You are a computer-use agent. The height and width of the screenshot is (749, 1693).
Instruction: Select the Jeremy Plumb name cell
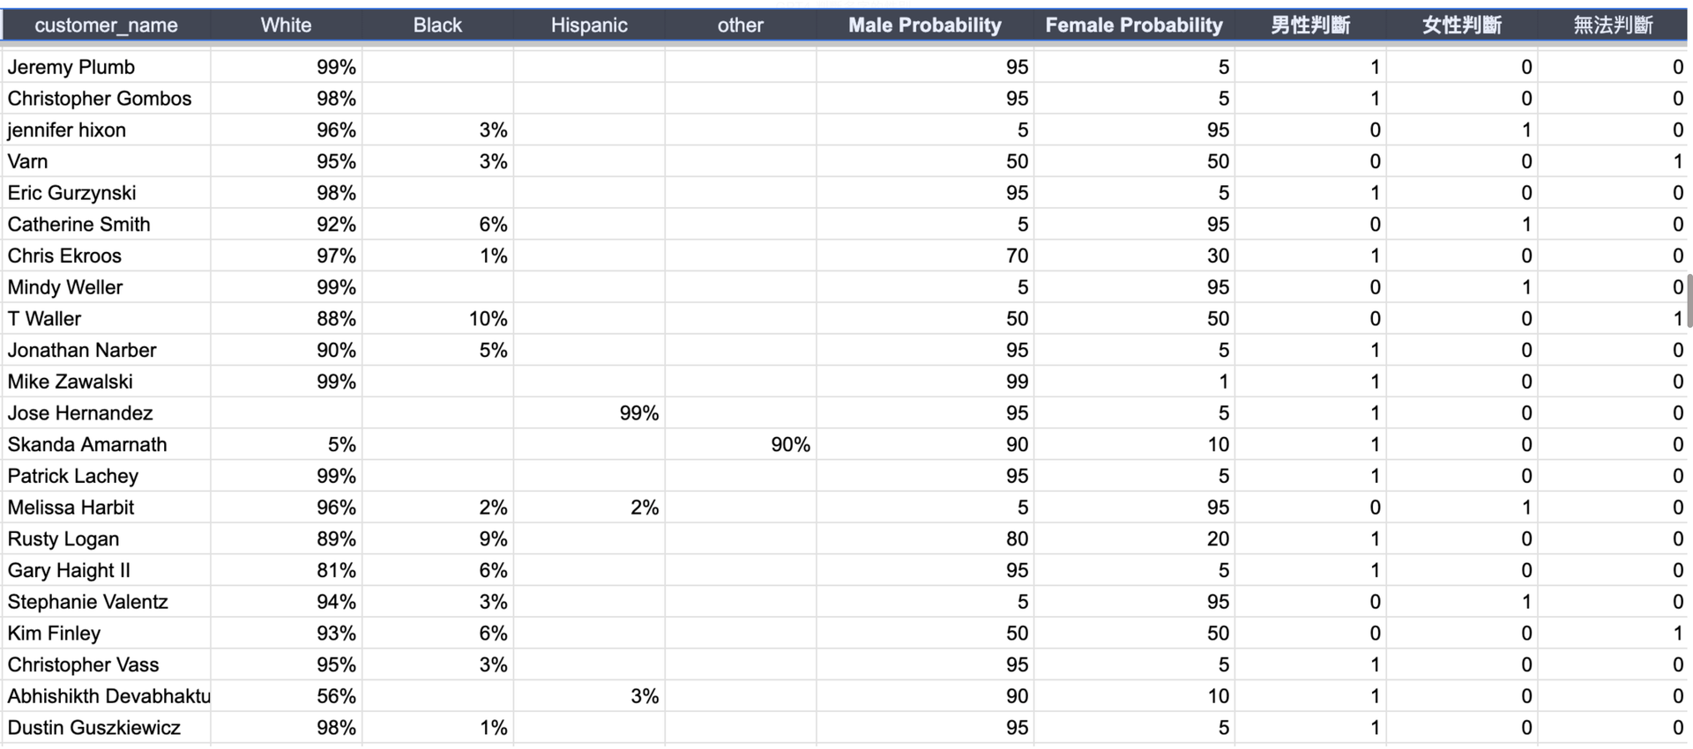71,67
